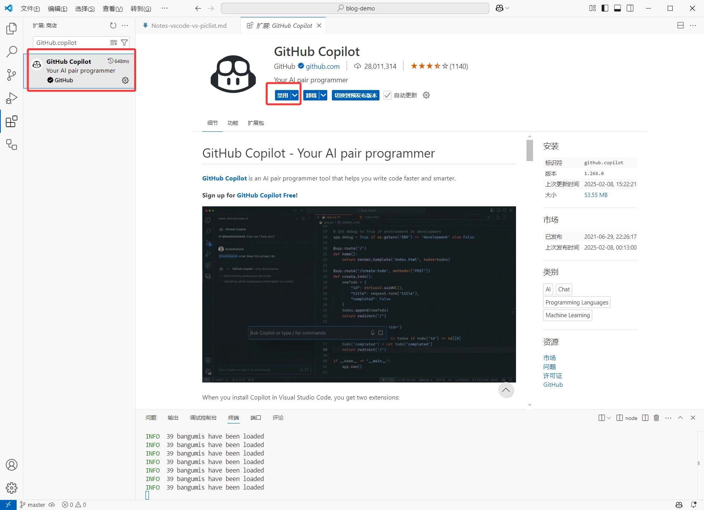Click the Copilot demo screenshot image

(x=359, y=294)
